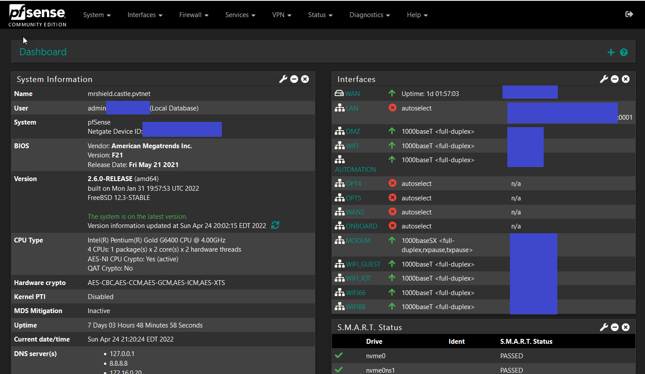Click the green up arrow for WAN

tap(392, 93)
